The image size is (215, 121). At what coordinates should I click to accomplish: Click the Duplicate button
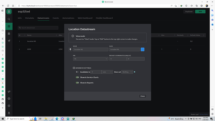point(189,12)
